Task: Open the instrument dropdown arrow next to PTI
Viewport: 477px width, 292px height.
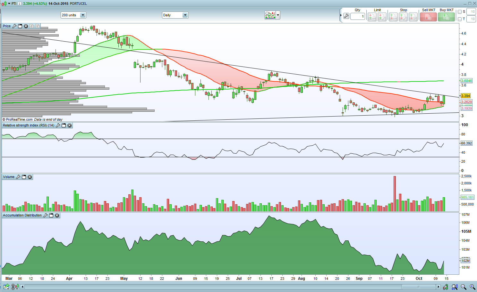Action: coord(9,4)
